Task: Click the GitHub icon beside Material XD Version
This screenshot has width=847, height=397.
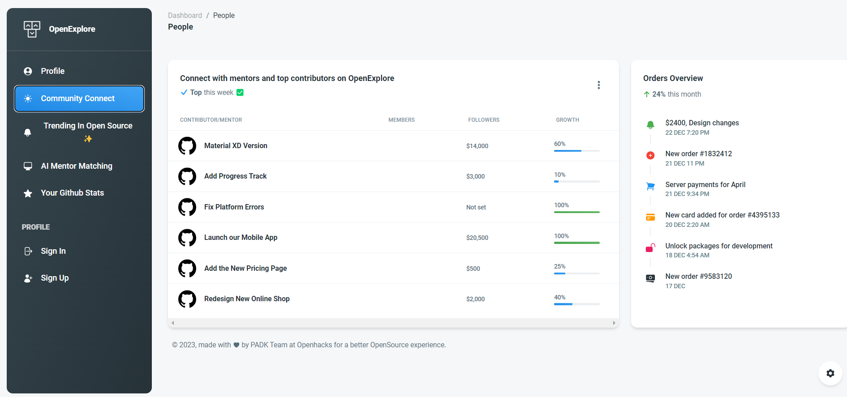Action: pos(187,146)
